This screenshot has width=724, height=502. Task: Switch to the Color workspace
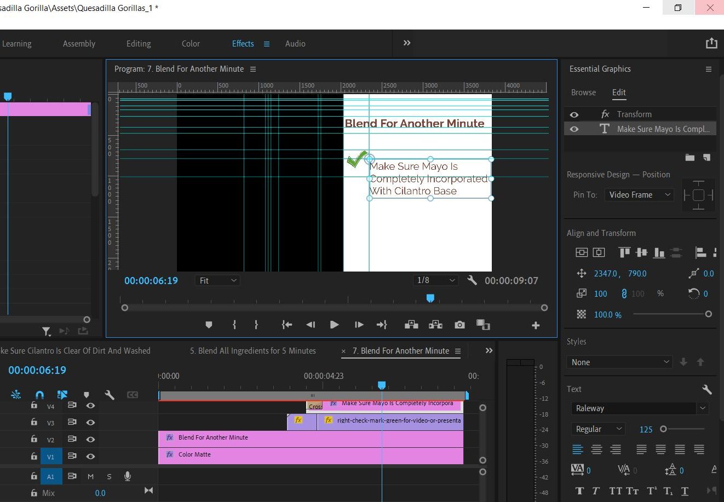coord(191,44)
